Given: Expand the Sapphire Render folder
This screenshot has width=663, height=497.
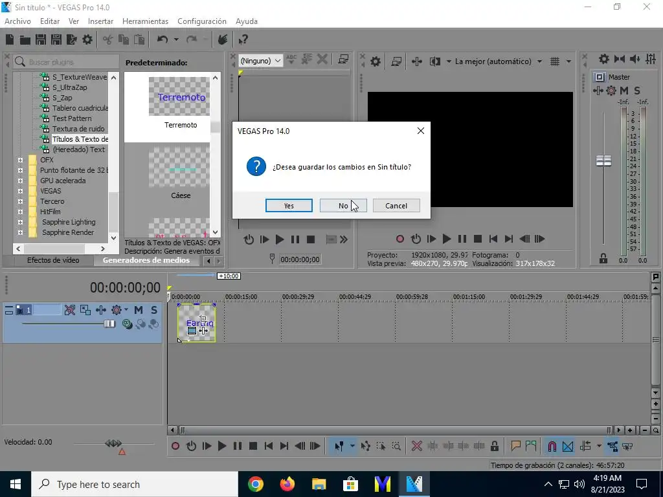Looking at the screenshot, I should point(20,232).
